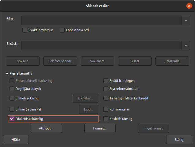Viewport: 195px width, 147px height.
Task: Tick the Endast aktuell markering checkbox
Action: (x=12, y=81)
